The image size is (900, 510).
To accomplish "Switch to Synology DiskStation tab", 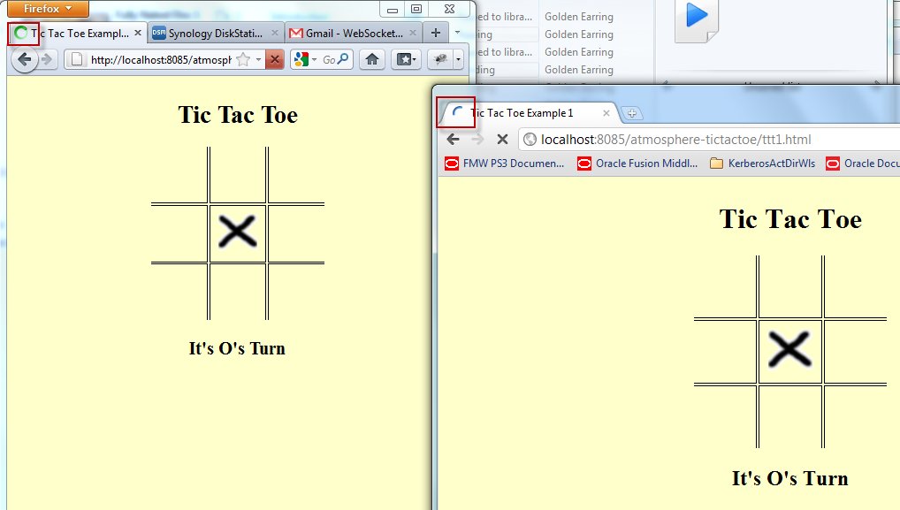I will point(214,33).
